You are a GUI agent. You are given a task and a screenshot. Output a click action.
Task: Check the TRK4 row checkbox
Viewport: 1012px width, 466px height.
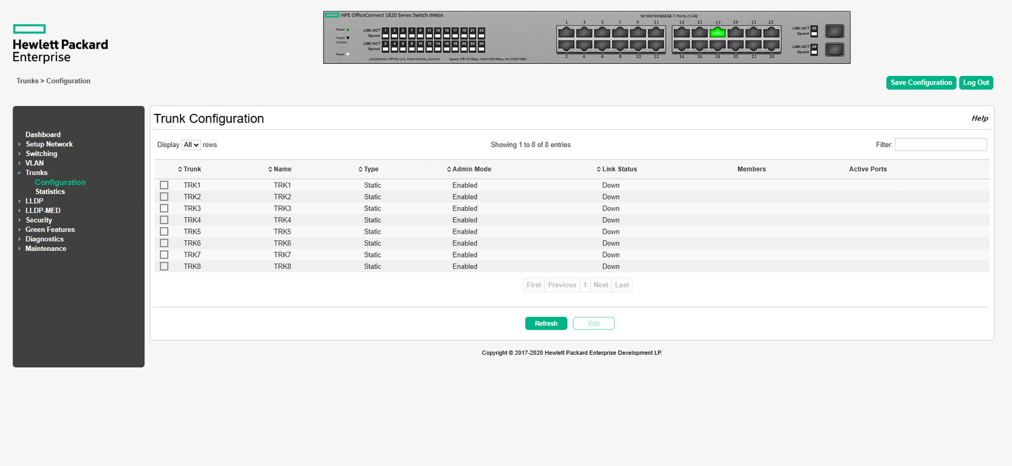[164, 220]
